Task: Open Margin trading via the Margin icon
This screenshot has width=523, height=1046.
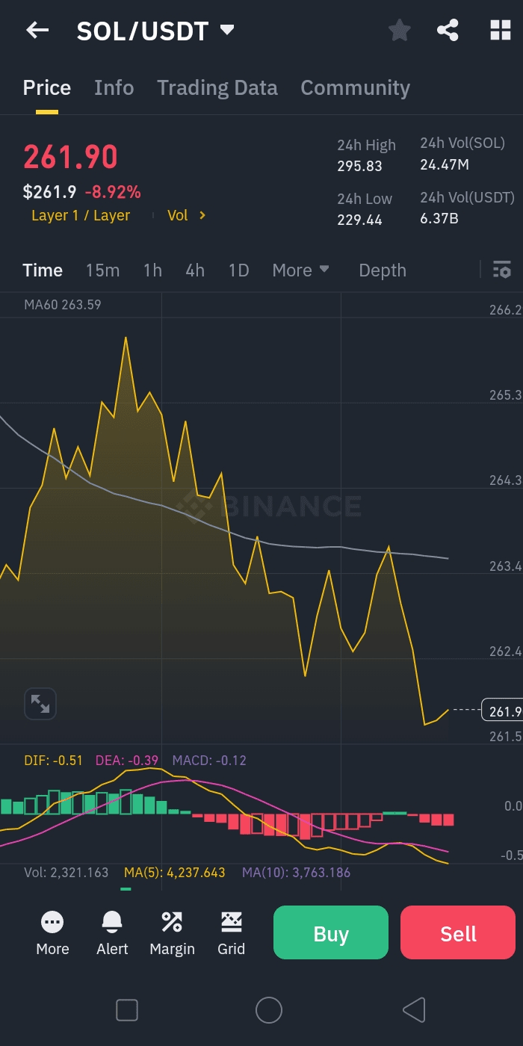Action: click(171, 932)
